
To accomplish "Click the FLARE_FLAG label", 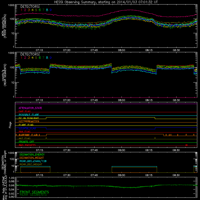I will point(26,125).
